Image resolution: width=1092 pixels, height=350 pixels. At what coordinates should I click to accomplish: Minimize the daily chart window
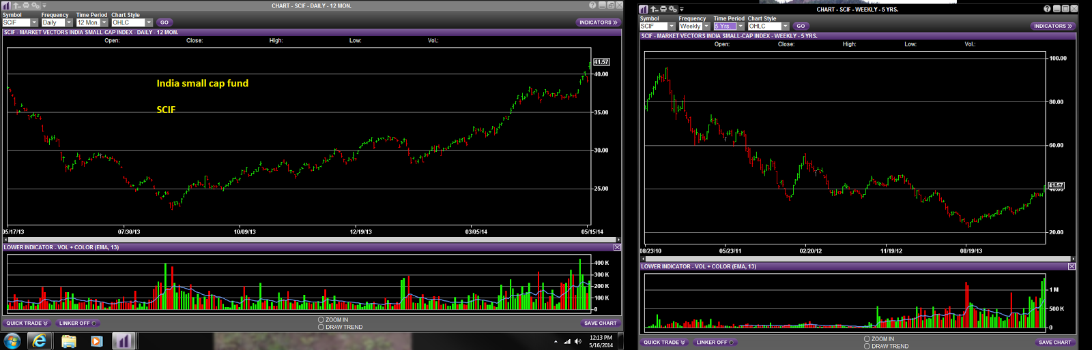point(602,5)
